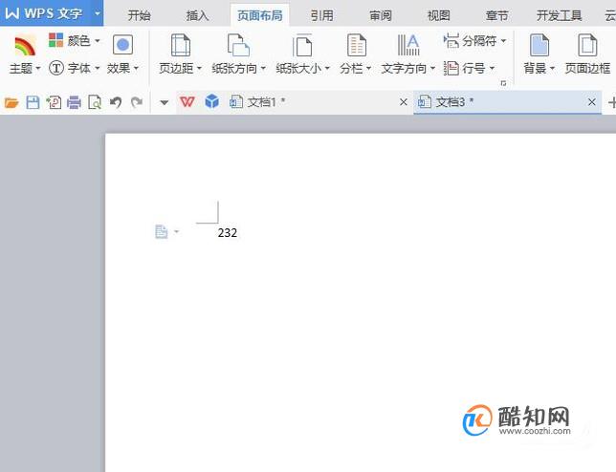The image size is (616, 472).
Task: Click the blue cube icon
Action: [x=211, y=101]
